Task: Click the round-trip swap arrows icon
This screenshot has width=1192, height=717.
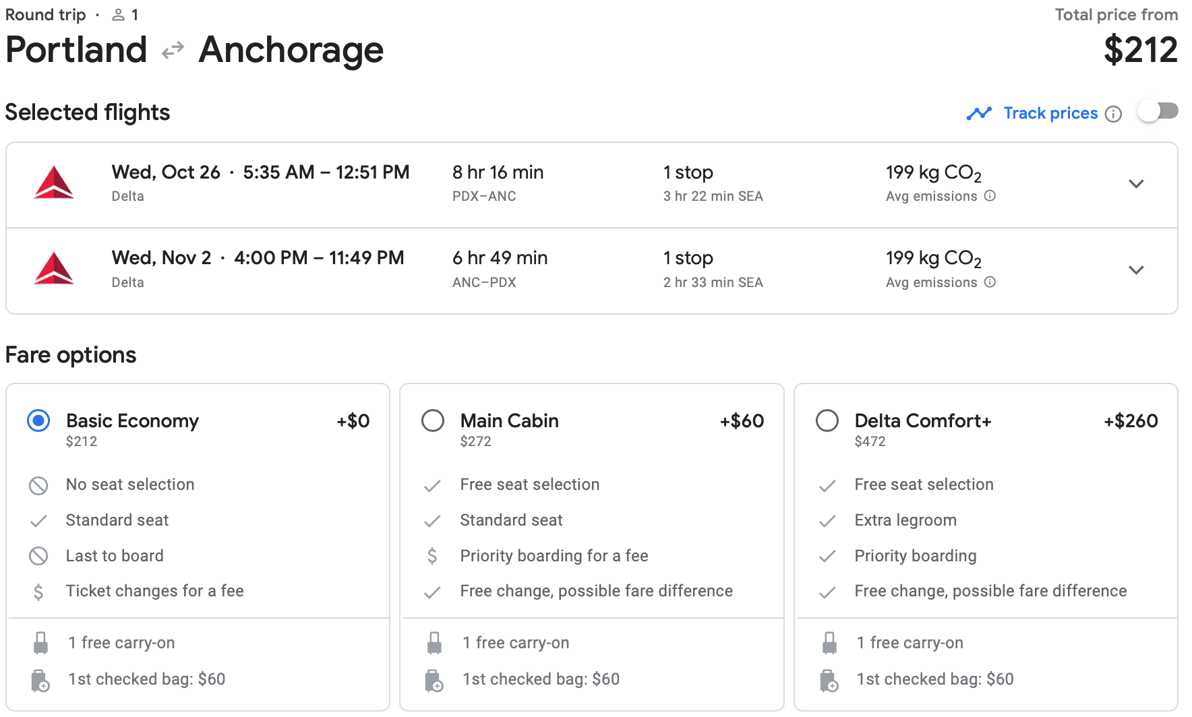Action: click(173, 51)
